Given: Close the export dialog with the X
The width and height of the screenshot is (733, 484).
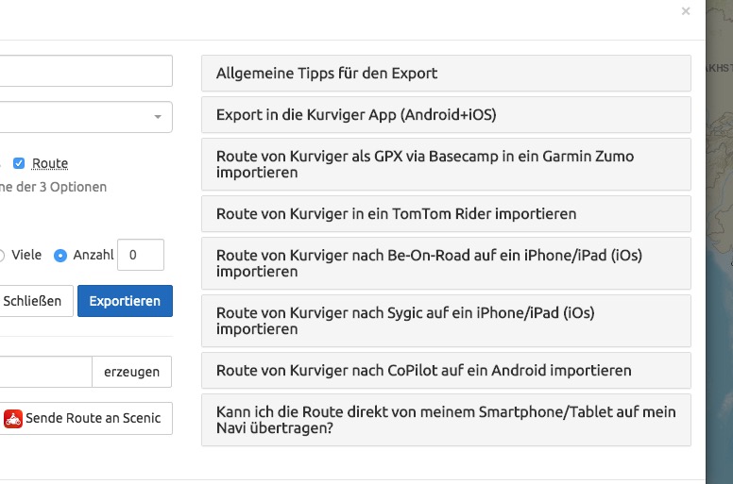Looking at the screenshot, I should (686, 11).
